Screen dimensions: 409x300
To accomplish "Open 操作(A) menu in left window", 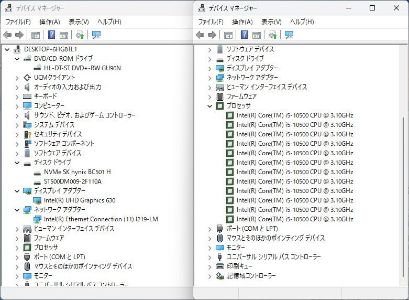I will pos(50,22).
